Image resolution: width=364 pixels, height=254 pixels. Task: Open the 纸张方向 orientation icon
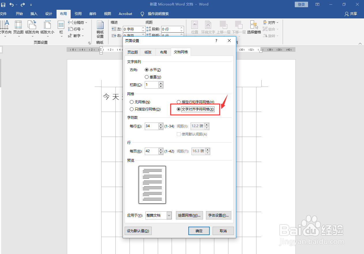[x=32, y=29]
